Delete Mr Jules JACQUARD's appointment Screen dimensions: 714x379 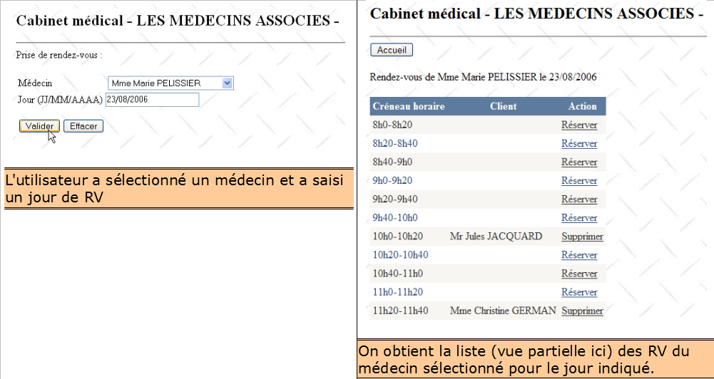pyautogui.click(x=582, y=237)
